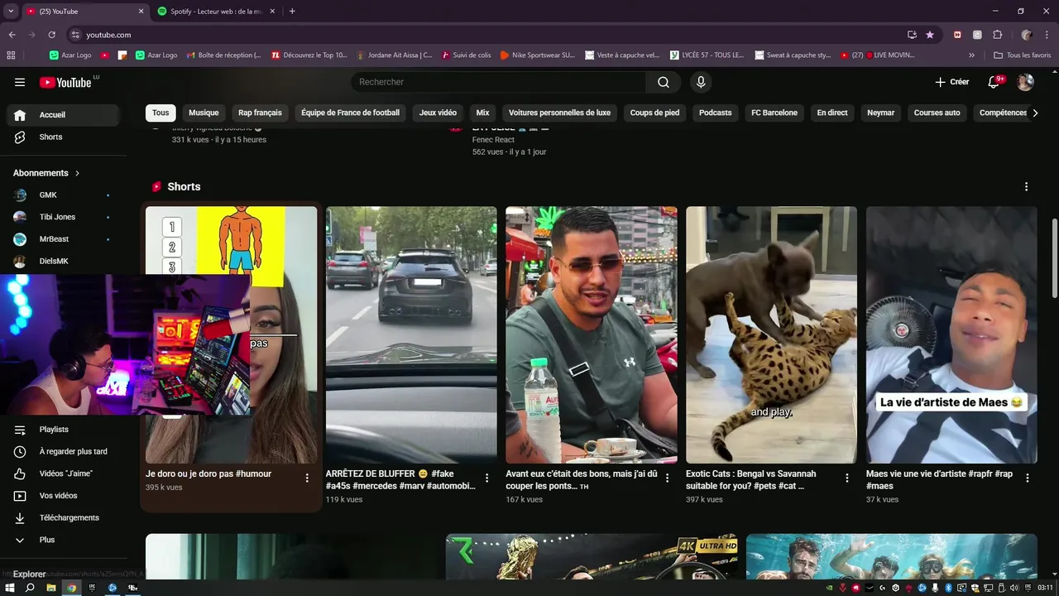This screenshot has width=1059, height=596.
Task: Select the Podcasts filter chip
Action: (x=715, y=113)
